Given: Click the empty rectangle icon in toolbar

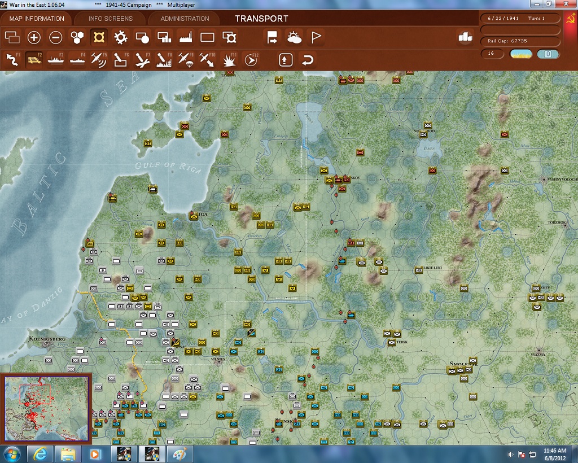Looking at the screenshot, I should (207, 37).
